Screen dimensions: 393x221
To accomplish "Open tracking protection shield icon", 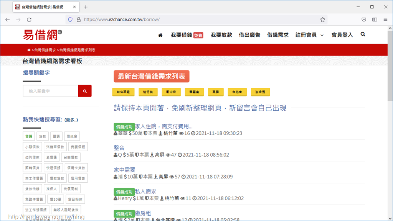I will point(70,20).
